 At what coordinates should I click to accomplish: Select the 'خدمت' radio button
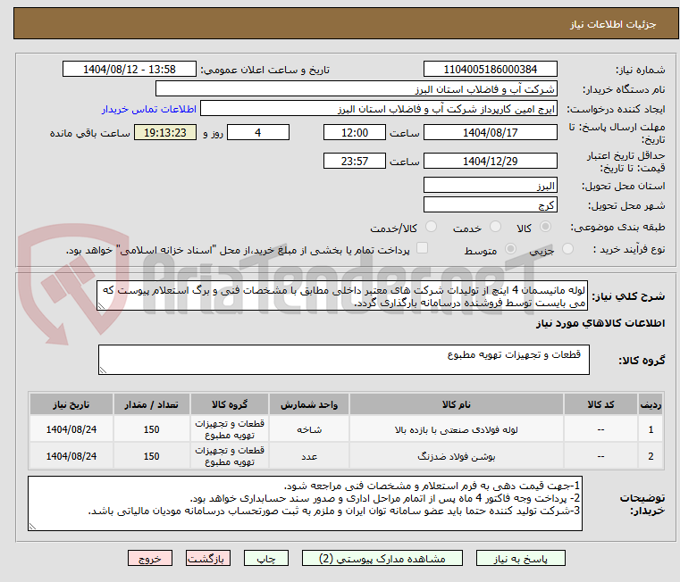click(495, 227)
